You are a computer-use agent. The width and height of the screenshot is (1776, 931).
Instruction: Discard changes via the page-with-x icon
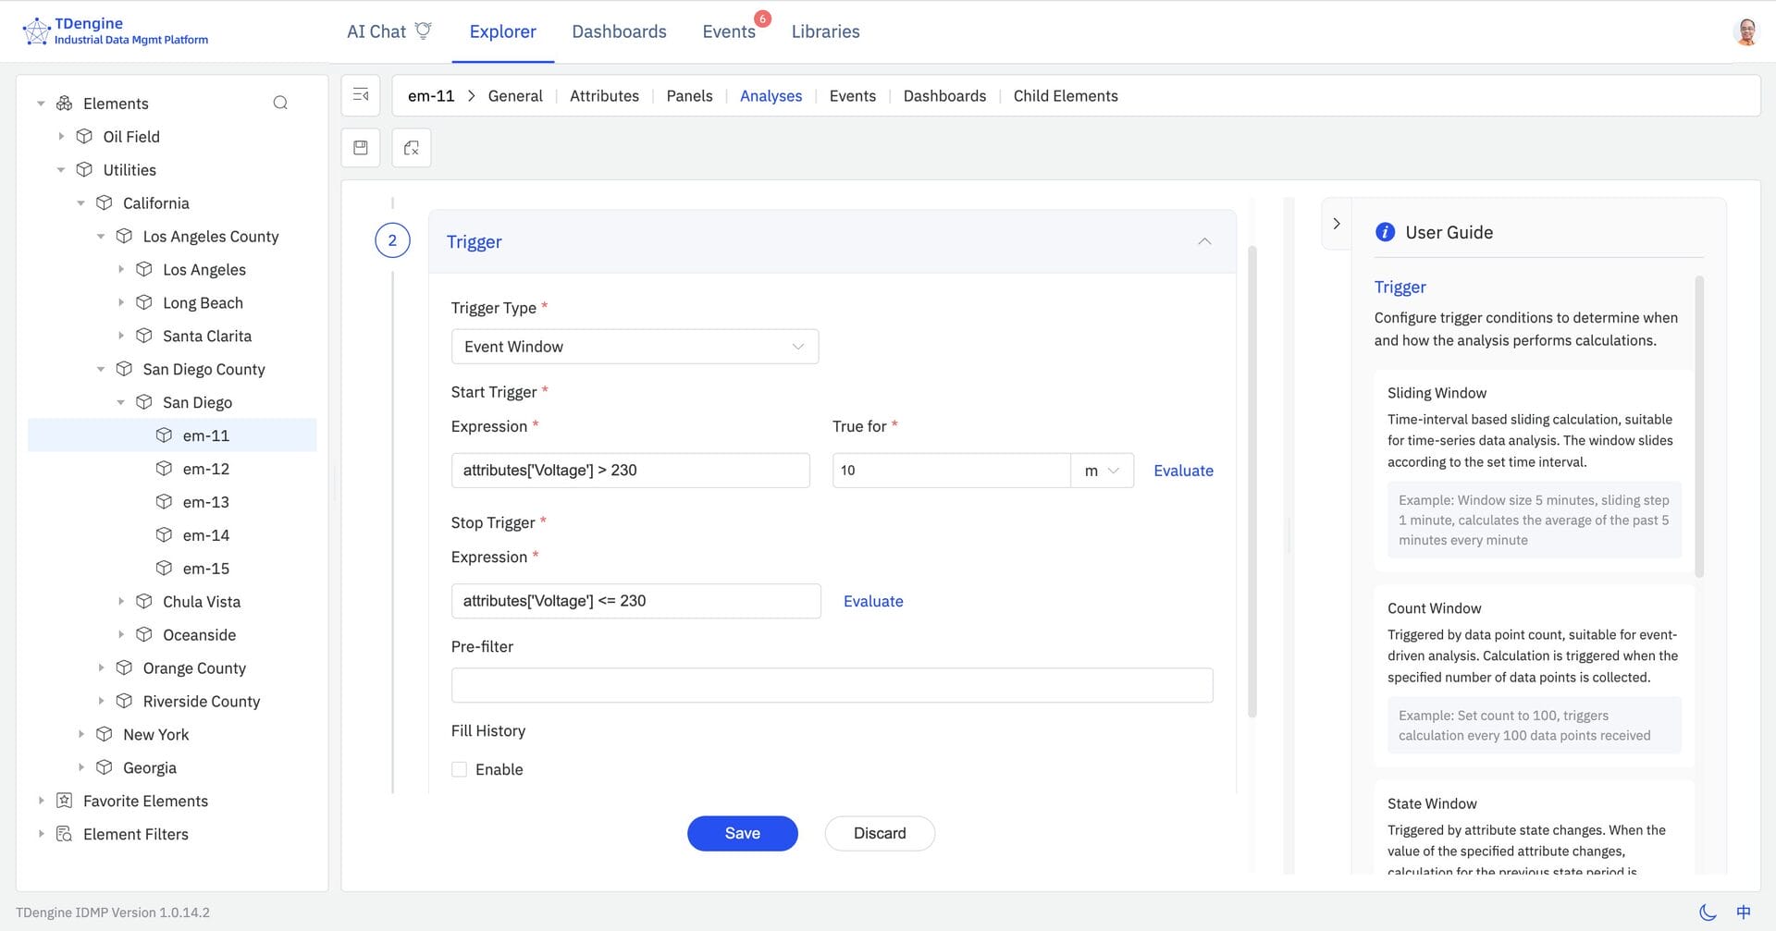[x=411, y=147]
